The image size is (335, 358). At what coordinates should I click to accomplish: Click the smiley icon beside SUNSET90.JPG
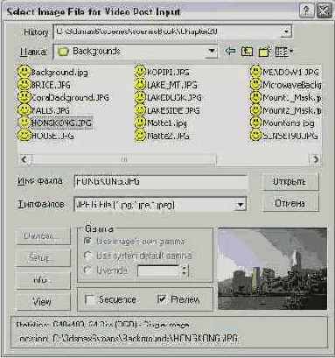pyautogui.click(x=255, y=136)
